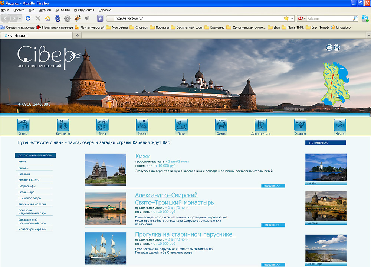This screenshot has width=371, height=267.
Task: Click the Firebug bug icon
Action: coord(78,18)
